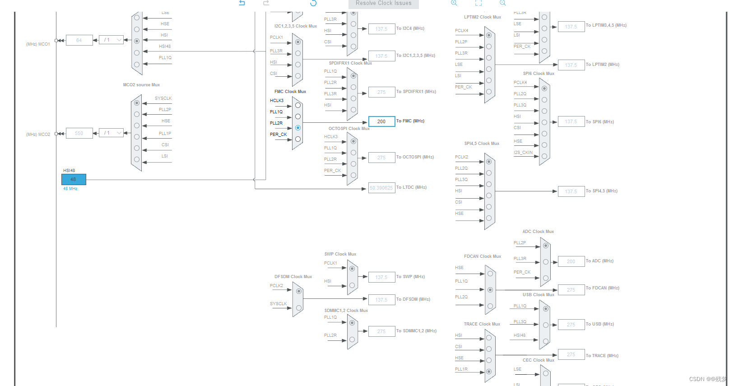Select PLL2R in the FMC Clock Mux

298,128
